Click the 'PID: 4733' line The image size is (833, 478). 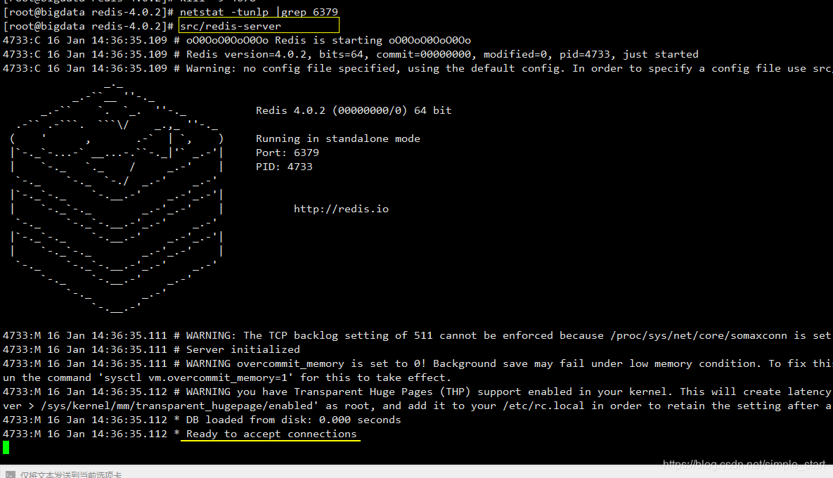(x=284, y=167)
